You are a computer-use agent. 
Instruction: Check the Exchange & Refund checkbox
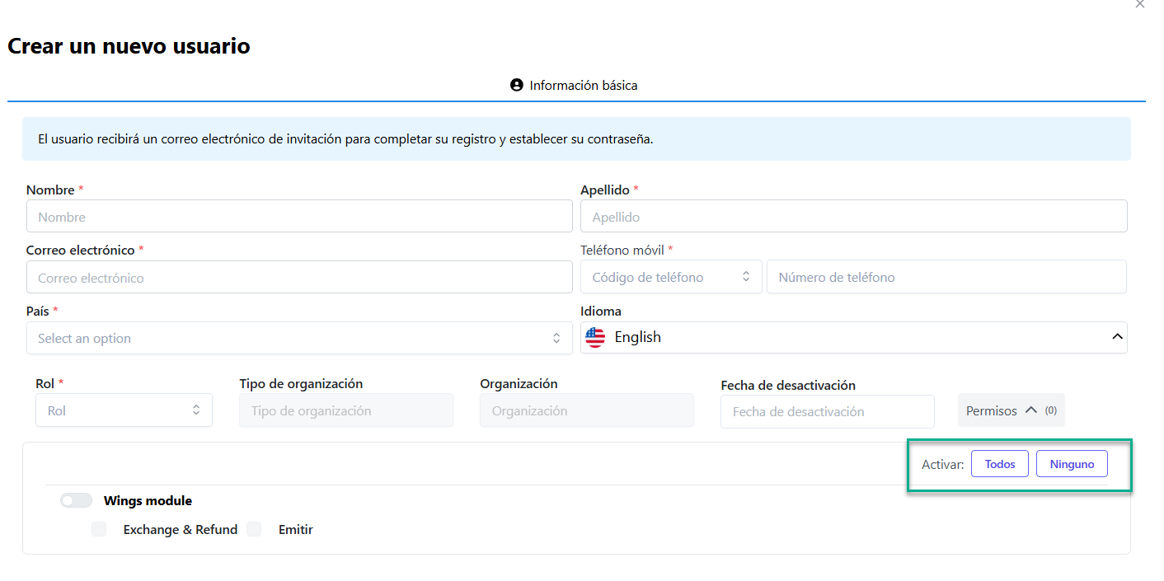pyautogui.click(x=99, y=529)
